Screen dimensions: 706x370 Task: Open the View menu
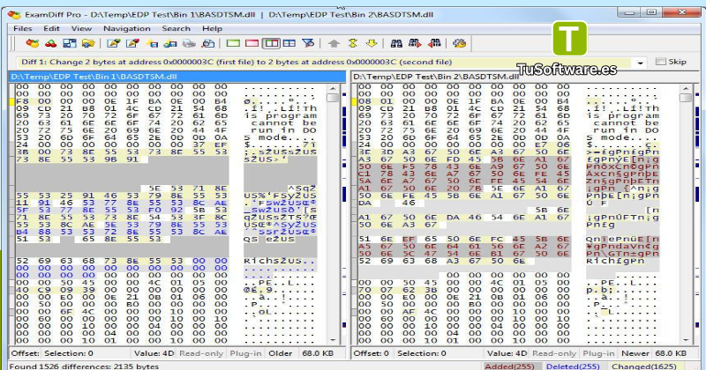81,28
